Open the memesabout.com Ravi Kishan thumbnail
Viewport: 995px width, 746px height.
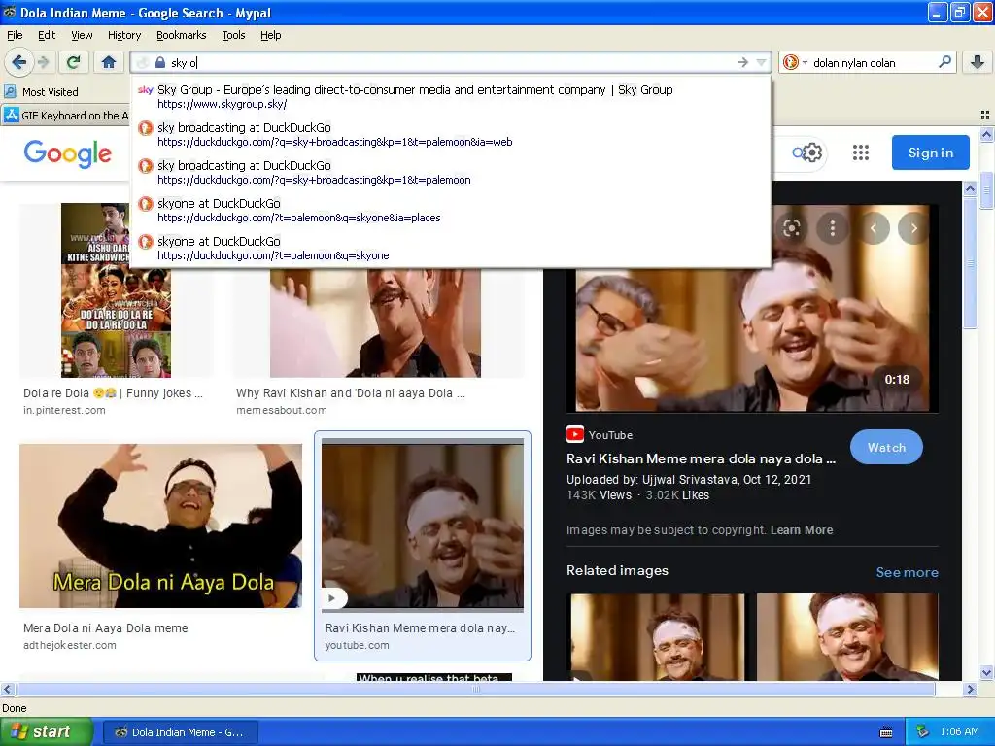(x=375, y=322)
